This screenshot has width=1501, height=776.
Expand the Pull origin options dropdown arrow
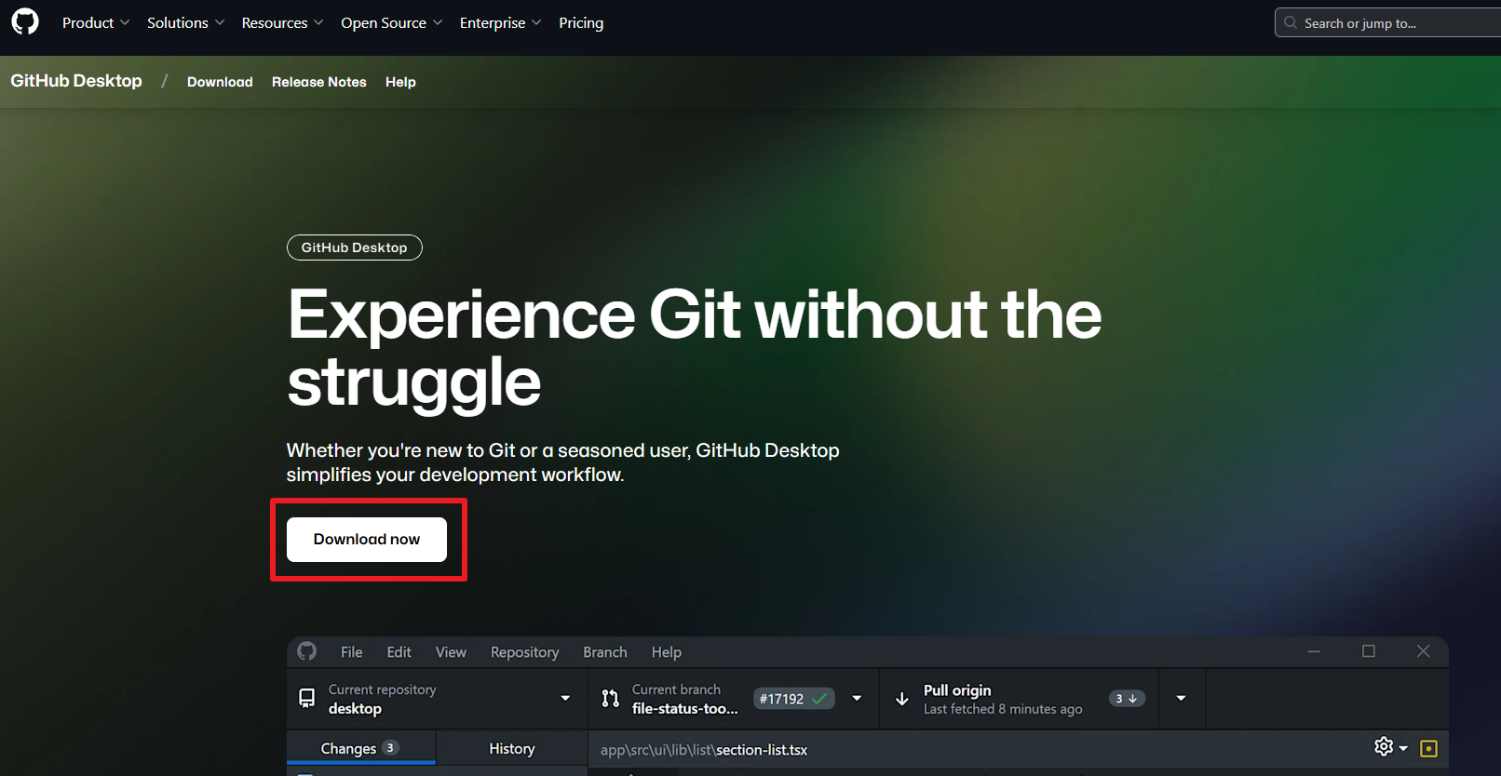[x=1181, y=699]
